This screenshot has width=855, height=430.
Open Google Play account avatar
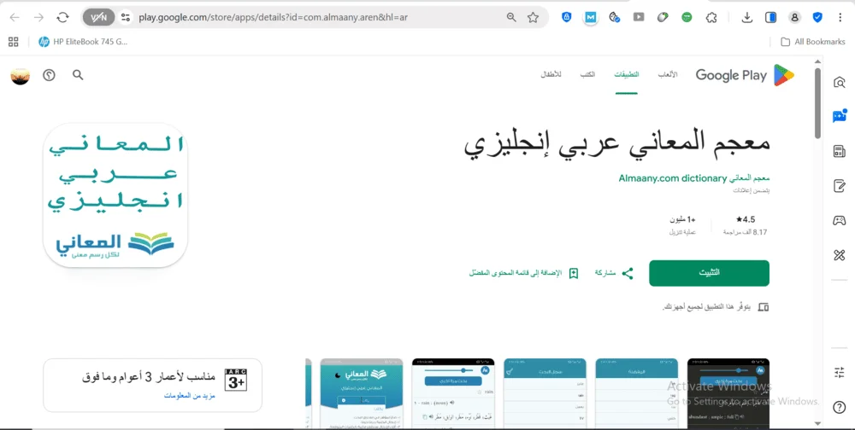21,76
